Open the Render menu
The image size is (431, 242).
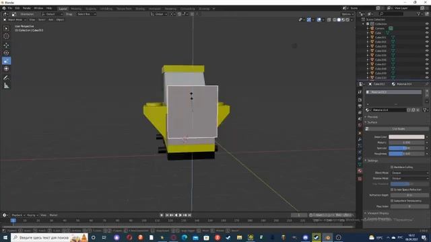(x=27, y=8)
